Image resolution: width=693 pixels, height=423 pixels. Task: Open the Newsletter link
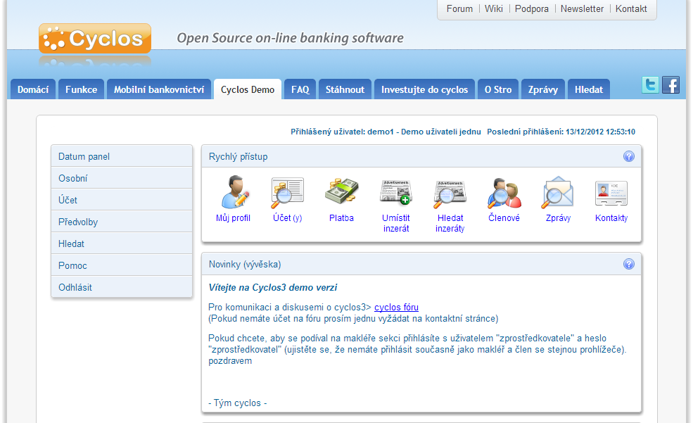(x=582, y=9)
